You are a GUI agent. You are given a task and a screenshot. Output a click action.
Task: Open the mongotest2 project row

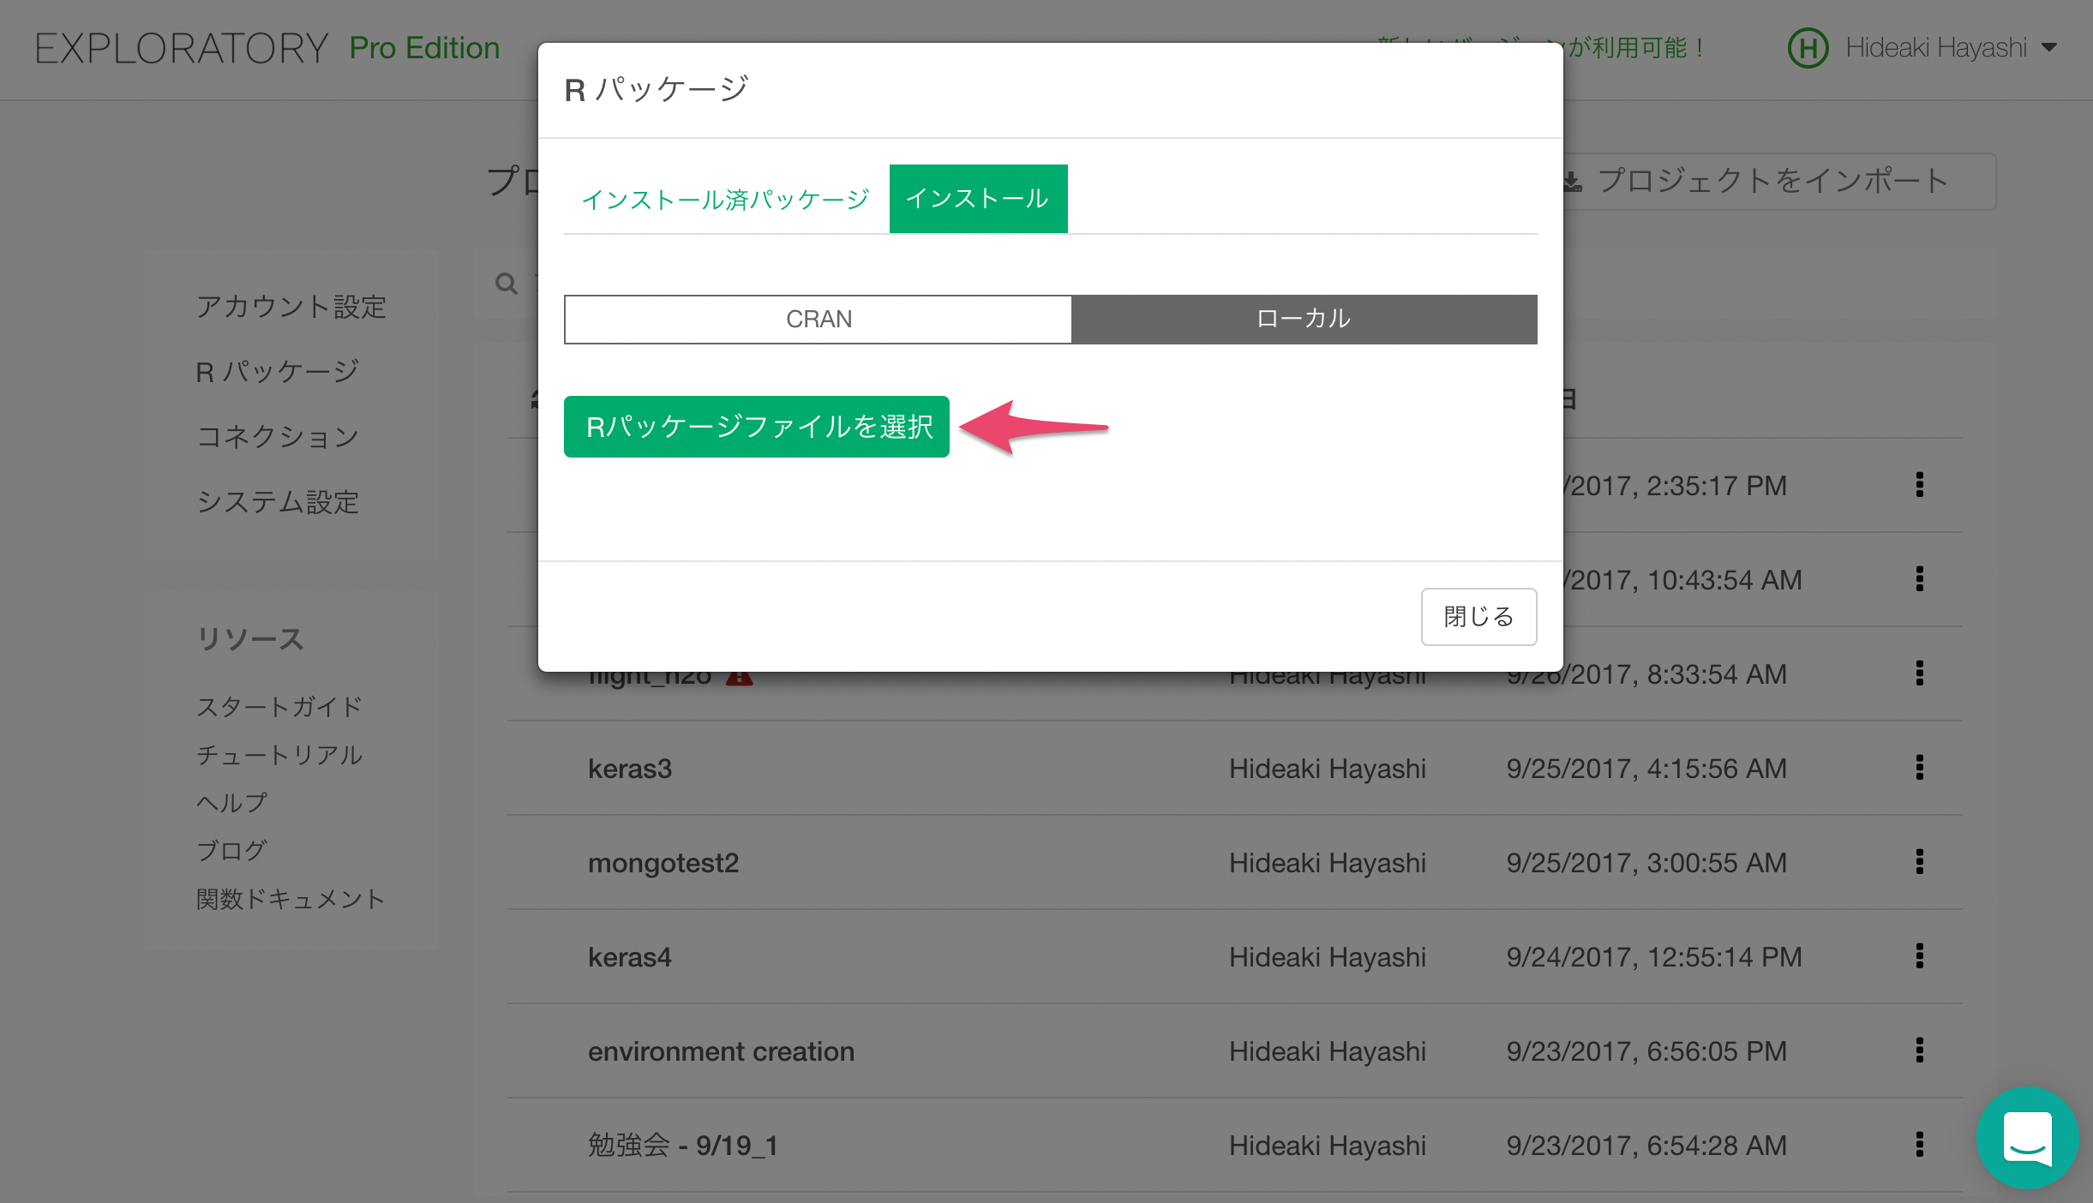663,863
